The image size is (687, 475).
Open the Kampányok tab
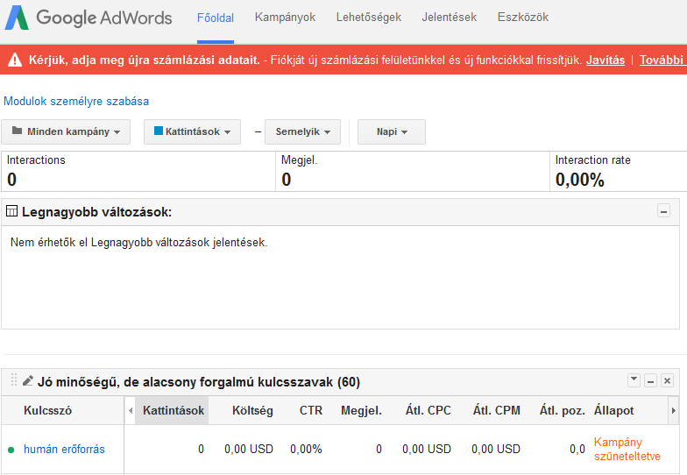285,18
